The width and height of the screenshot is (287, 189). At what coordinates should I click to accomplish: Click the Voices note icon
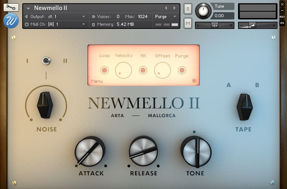point(93,17)
